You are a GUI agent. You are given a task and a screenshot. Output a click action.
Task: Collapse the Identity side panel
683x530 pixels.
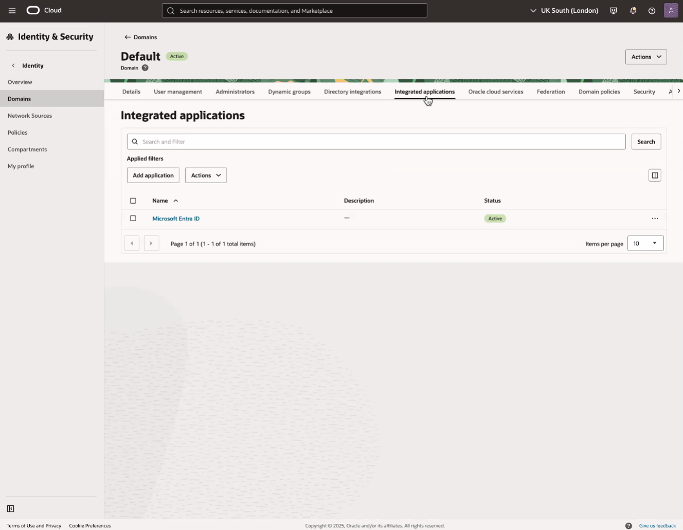pos(10,508)
